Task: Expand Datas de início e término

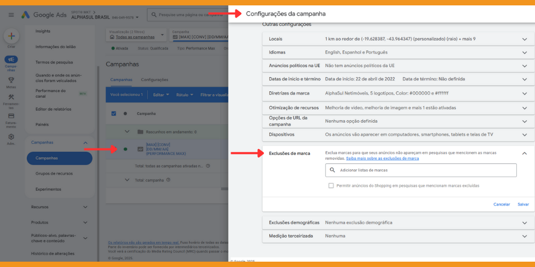Action: pos(524,79)
